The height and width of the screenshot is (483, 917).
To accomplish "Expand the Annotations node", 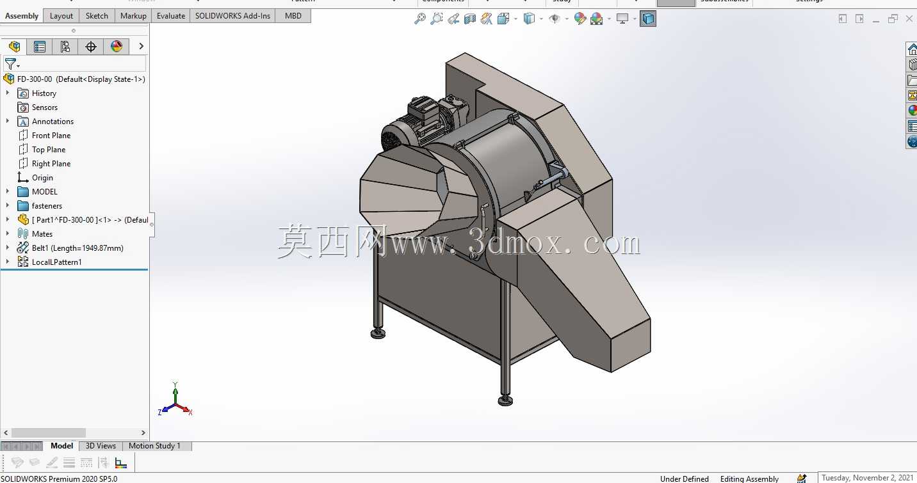I will coord(8,122).
